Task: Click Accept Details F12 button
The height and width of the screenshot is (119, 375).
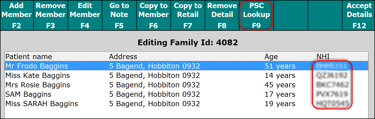Action: [x=359, y=15]
